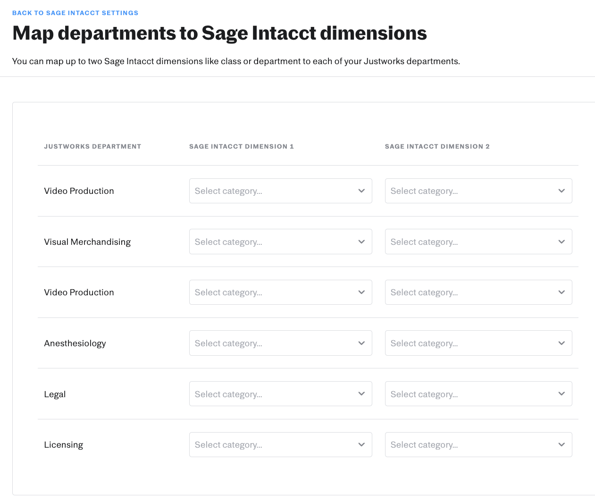This screenshot has height=501, width=595.
Task: Expand Dimension 2 dropdown in Legal row
Action: 478,394
